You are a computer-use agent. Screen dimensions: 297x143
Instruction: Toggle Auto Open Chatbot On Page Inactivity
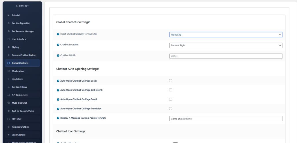[x=171, y=109]
